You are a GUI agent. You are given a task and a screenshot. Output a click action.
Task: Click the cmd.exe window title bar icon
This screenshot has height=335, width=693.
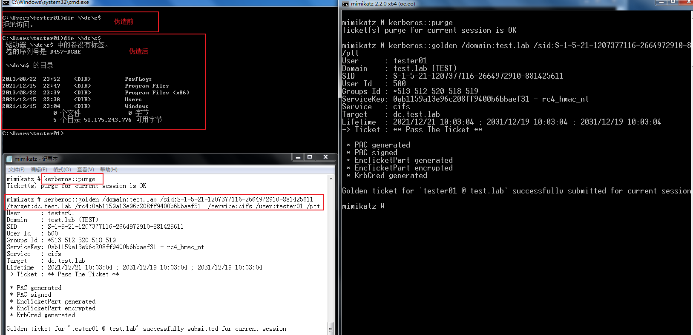[6, 2]
